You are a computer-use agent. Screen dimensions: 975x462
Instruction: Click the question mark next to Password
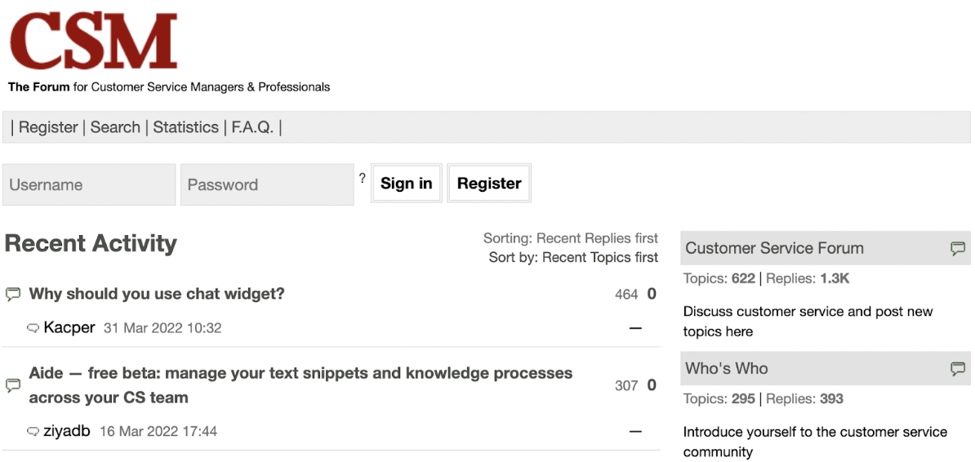(363, 179)
